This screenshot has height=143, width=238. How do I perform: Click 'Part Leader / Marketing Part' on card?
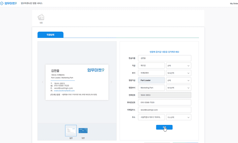pos(62,78)
